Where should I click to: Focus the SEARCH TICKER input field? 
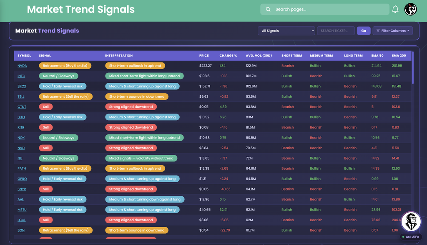pos(336,31)
